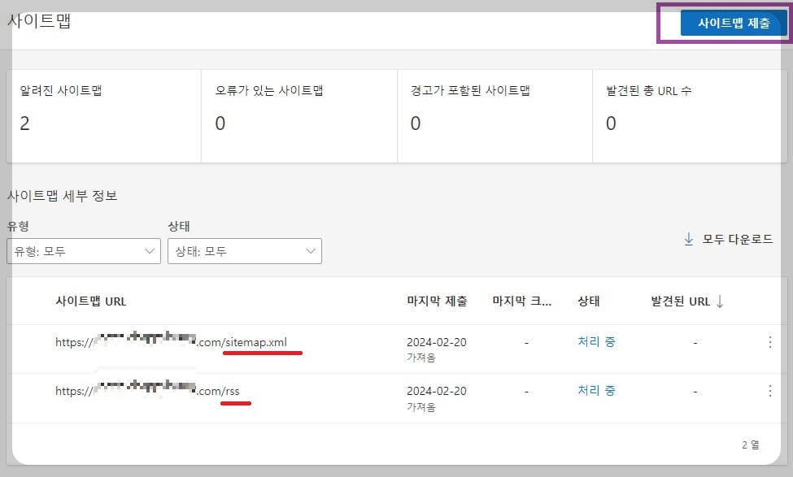Click the 경고가 포함된 사이트맵 stats card
The image size is (793, 477).
pyautogui.click(x=495, y=114)
